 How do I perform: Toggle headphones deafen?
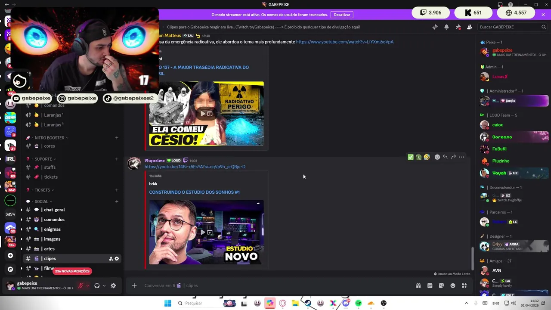pos(97,285)
